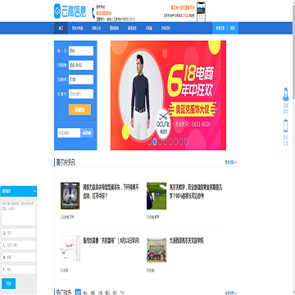Viewport: 295px width, 295px height.
Task: Click the 云高信息 site logo
Action: coord(70,11)
